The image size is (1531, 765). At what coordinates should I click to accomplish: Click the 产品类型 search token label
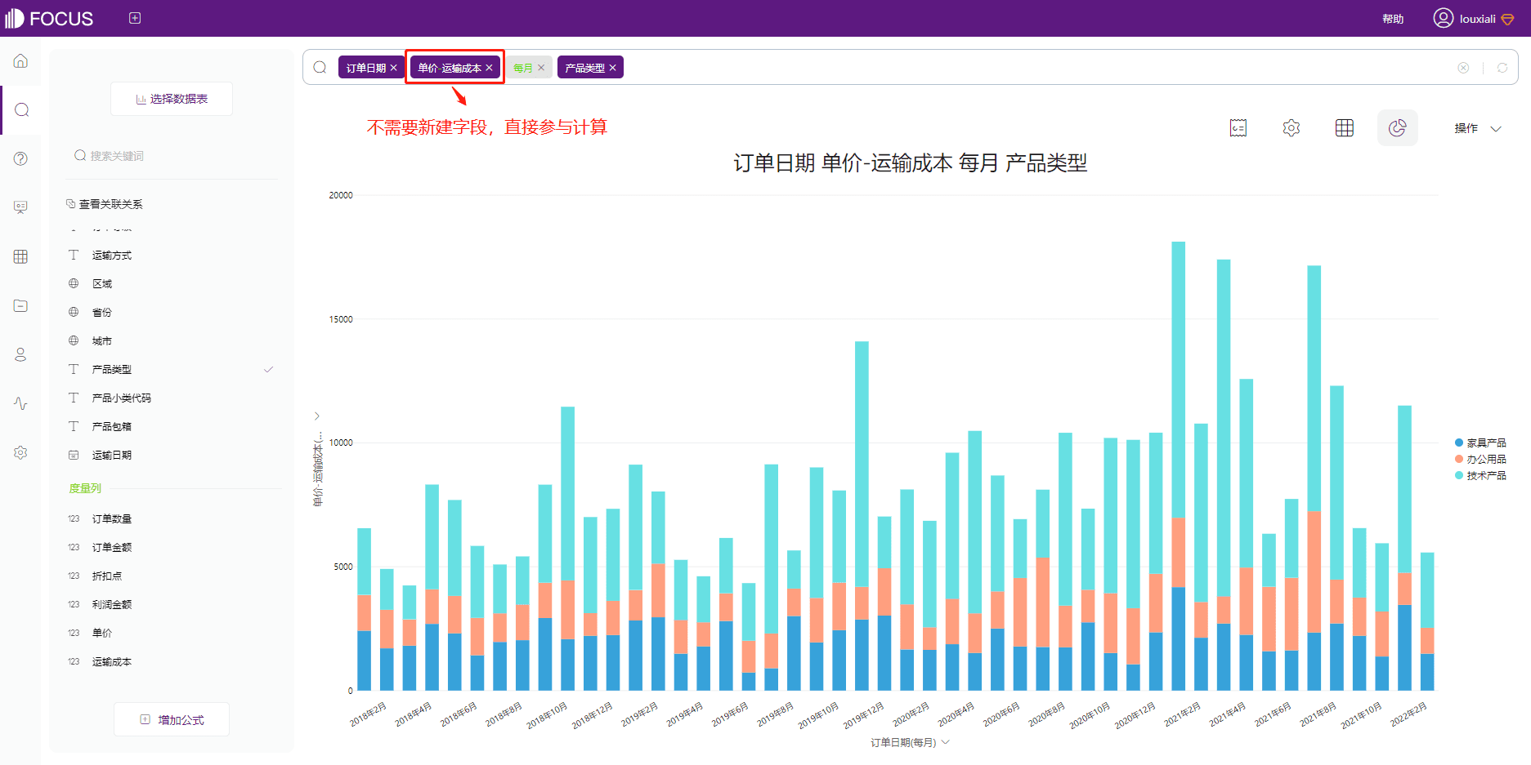click(585, 68)
